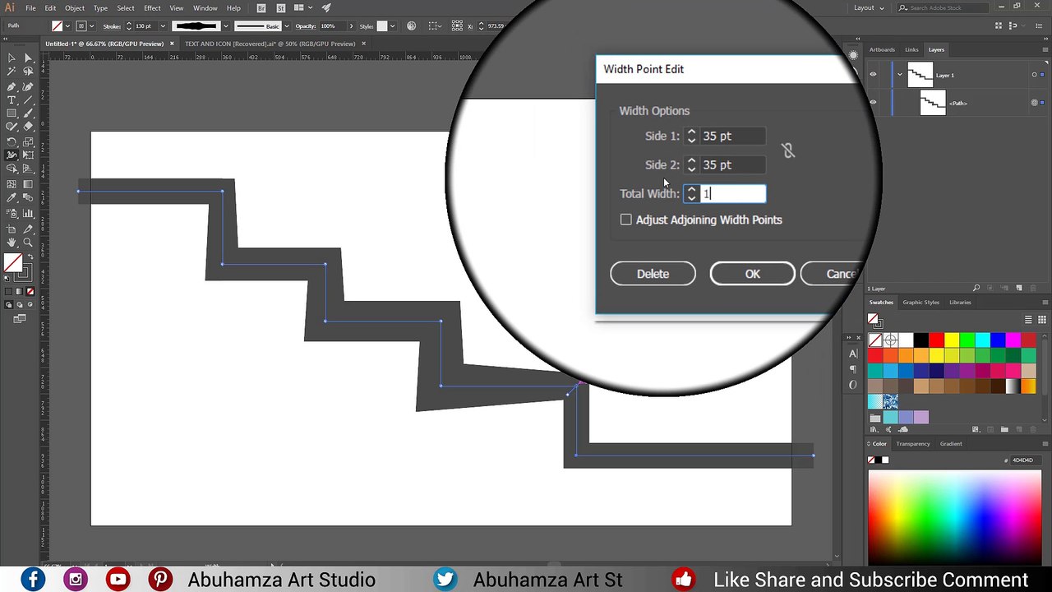This screenshot has height=592, width=1052.
Task: Switch to the Artboards panel tab
Action: [x=882, y=49]
